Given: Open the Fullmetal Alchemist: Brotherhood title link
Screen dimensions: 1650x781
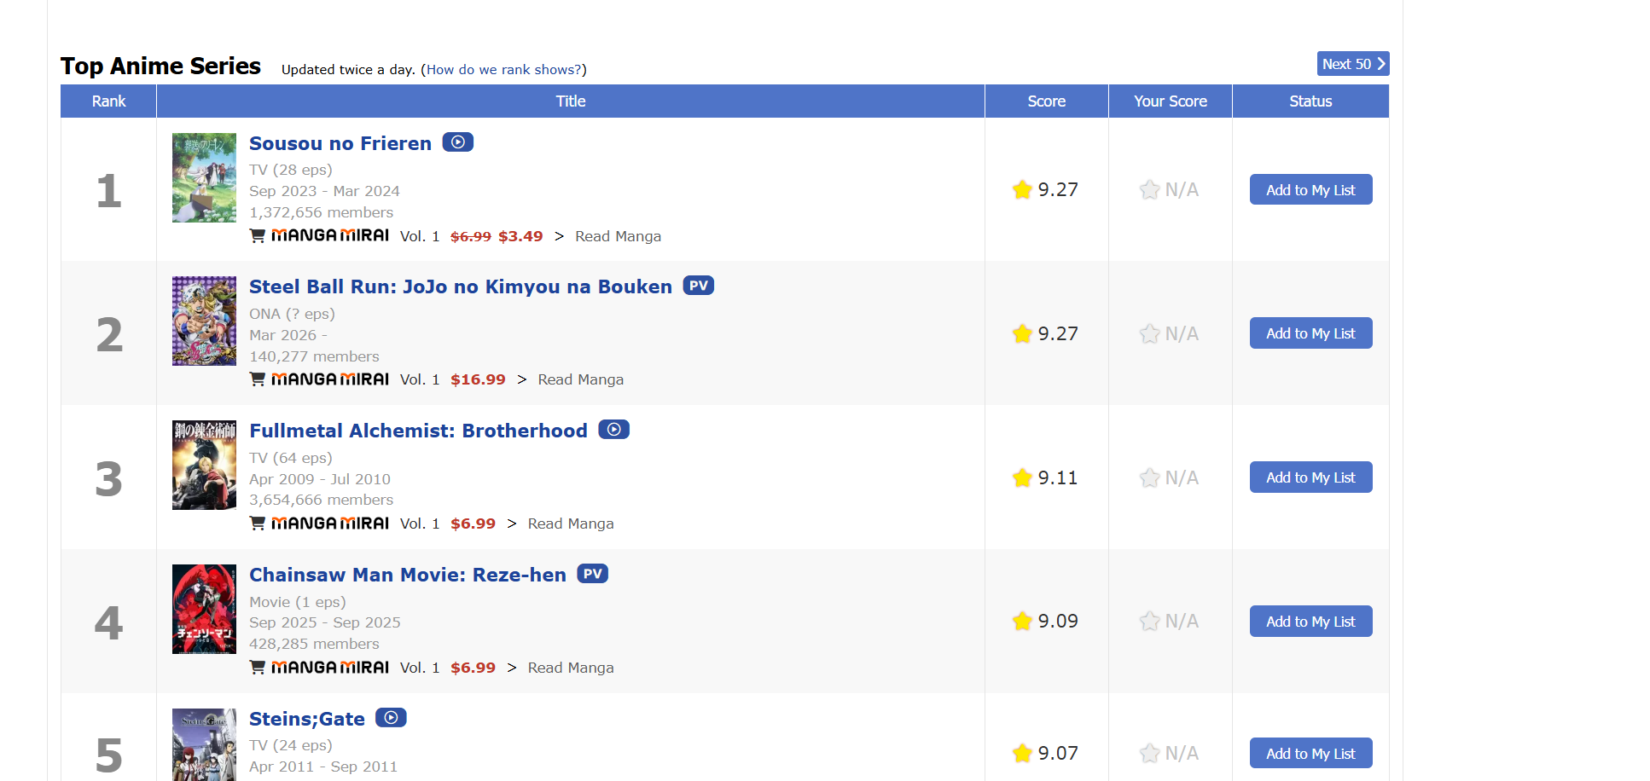Looking at the screenshot, I should (418, 431).
